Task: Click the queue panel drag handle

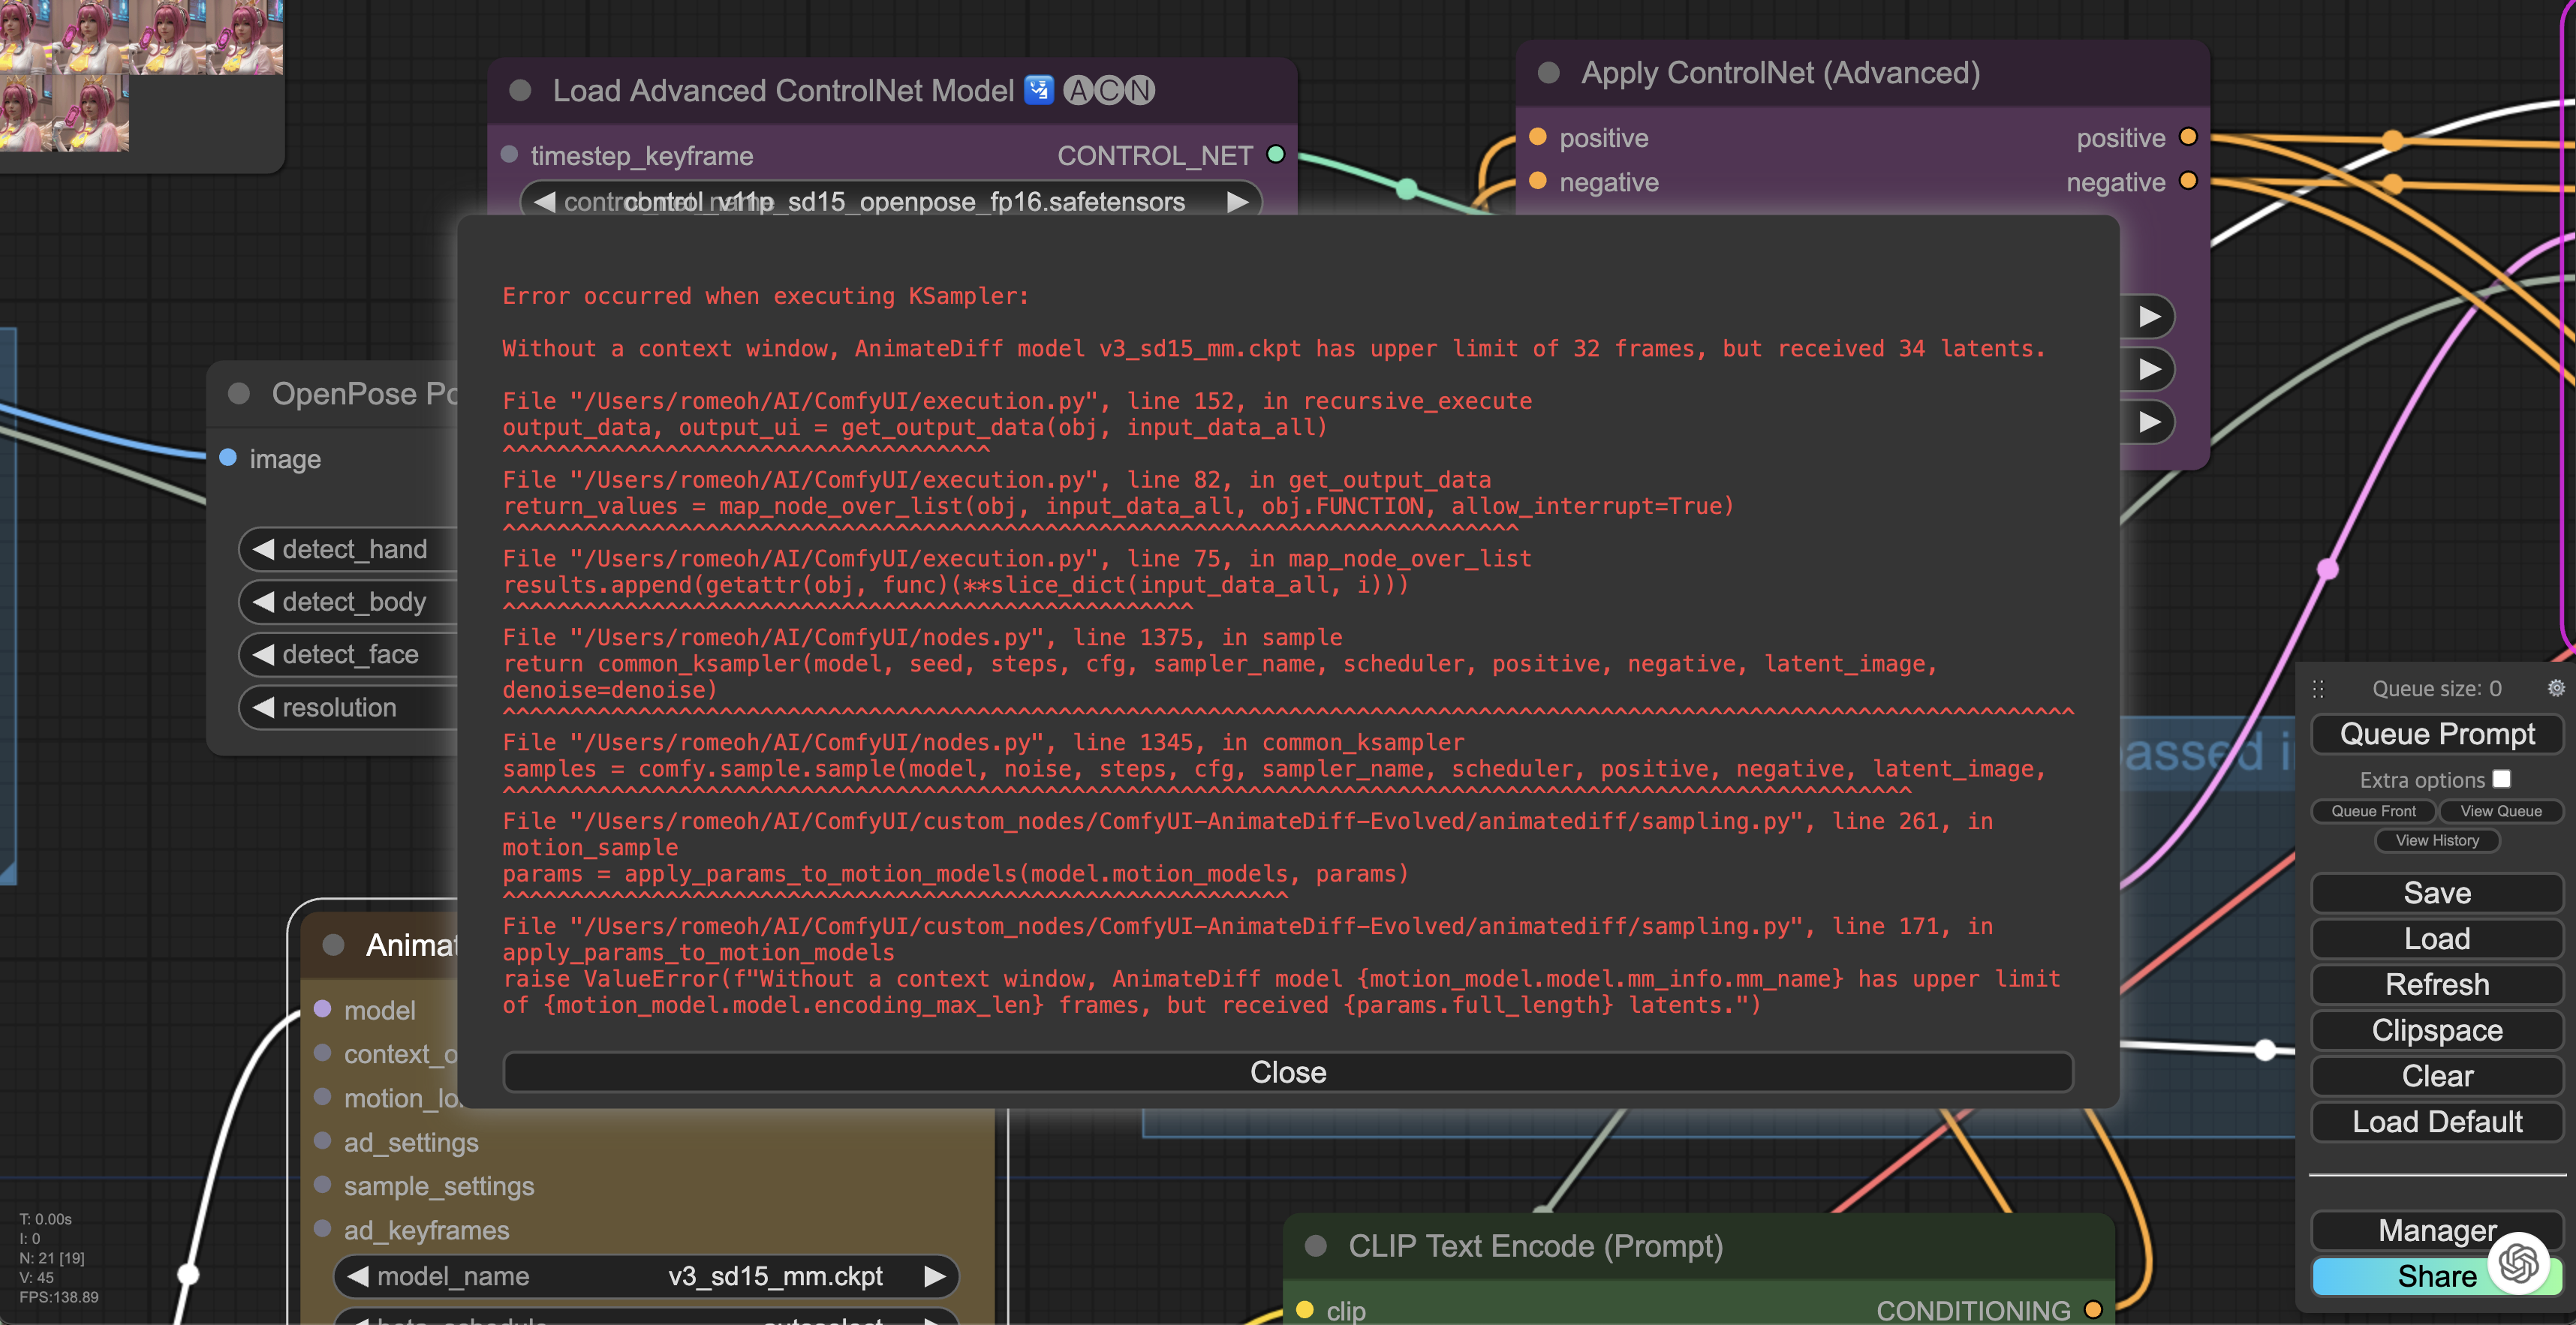Action: click(2318, 689)
